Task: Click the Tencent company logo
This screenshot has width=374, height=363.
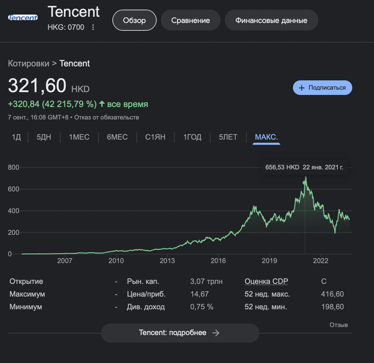Action: pyautogui.click(x=23, y=18)
